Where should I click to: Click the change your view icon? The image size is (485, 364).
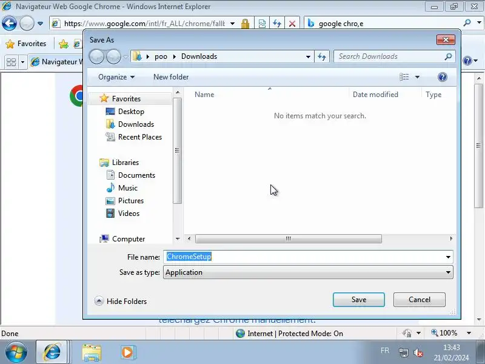coord(404,77)
